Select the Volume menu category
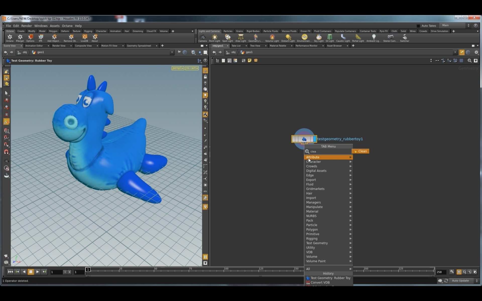Image resolution: width=482 pixels, height=301 pixels. point(311,256)
